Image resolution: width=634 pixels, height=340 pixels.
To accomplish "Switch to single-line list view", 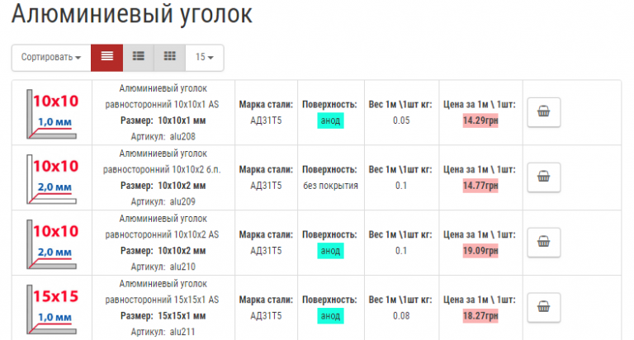I will click(106, 57).
